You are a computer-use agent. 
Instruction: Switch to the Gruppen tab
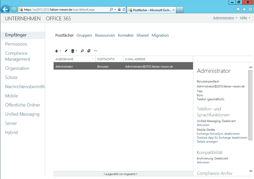tap(84, 35)
